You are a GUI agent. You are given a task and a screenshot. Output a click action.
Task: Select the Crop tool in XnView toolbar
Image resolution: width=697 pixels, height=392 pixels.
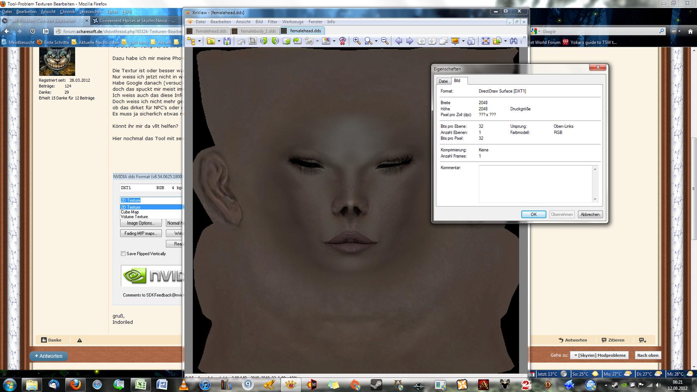coord(252,41)
